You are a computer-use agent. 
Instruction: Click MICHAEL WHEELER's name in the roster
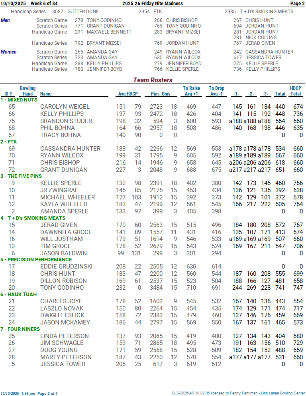click(67, 197)
